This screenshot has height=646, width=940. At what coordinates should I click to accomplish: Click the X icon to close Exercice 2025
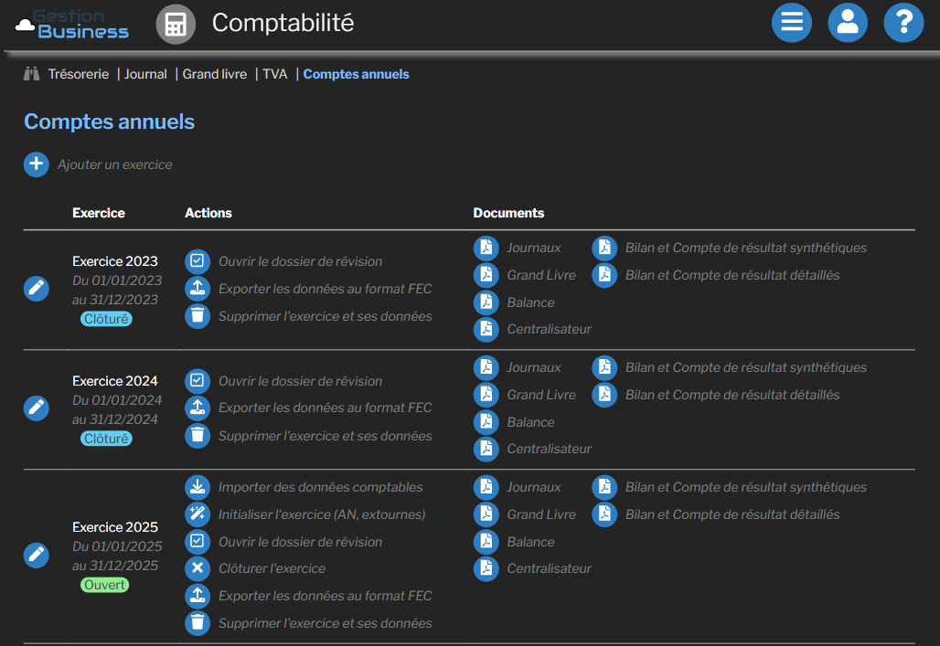(x=198, y=568)
